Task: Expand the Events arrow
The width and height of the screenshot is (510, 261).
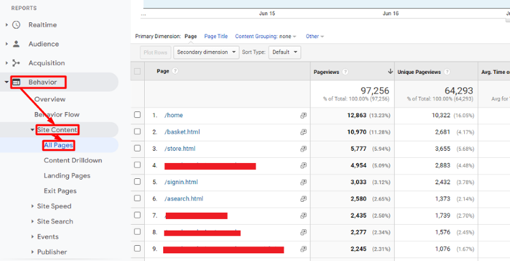Action: pyautogui.click(x=33, y=237)
